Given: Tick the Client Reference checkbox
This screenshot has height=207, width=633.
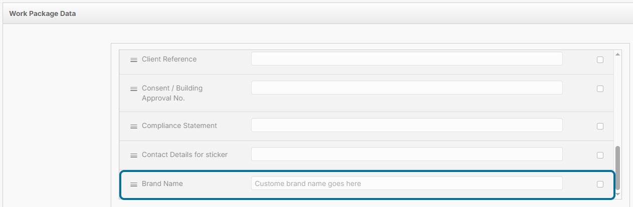Looking at the screenshot, I should tap(600, 59).
